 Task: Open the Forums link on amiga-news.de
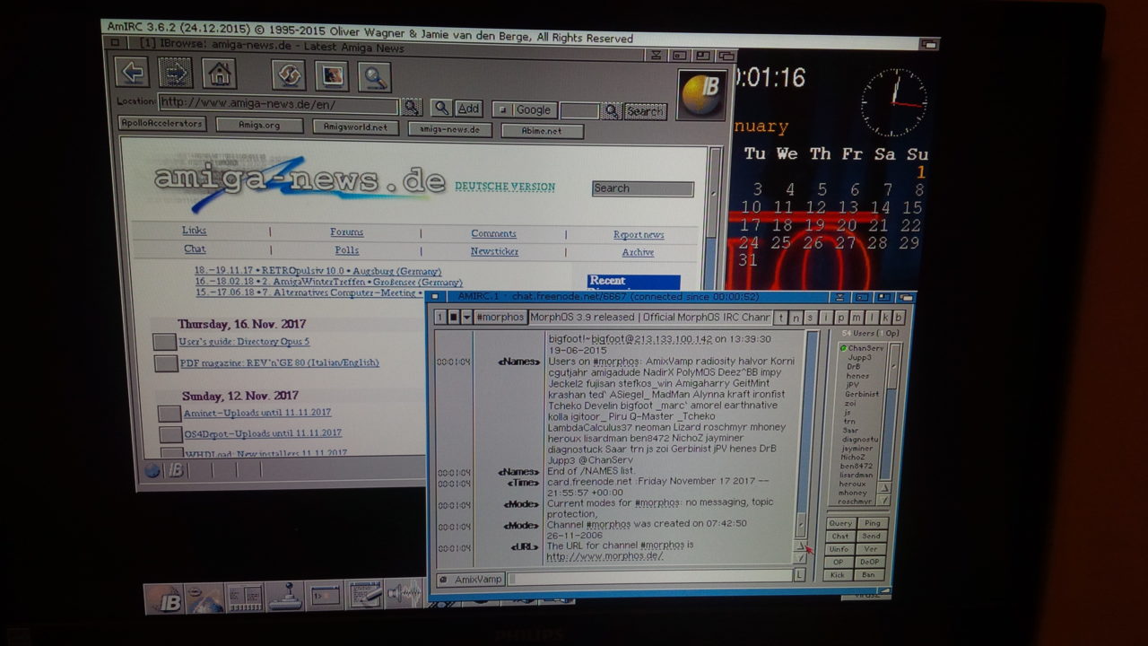click(346, 231)
